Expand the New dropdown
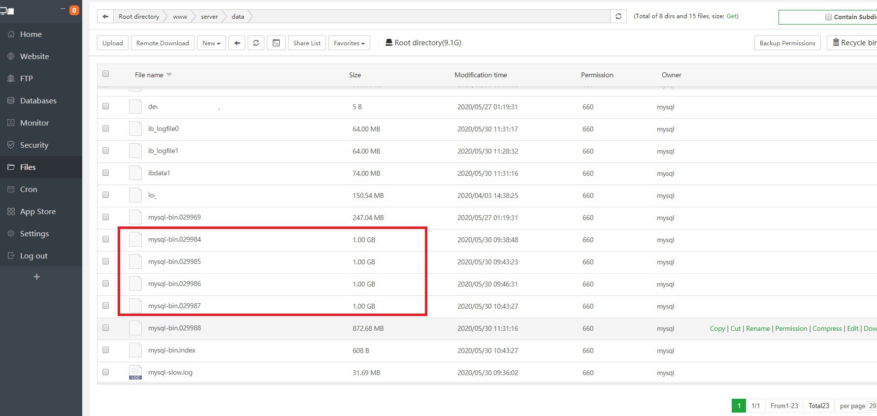Screen dimensions: 877x416 click(211, 43)
